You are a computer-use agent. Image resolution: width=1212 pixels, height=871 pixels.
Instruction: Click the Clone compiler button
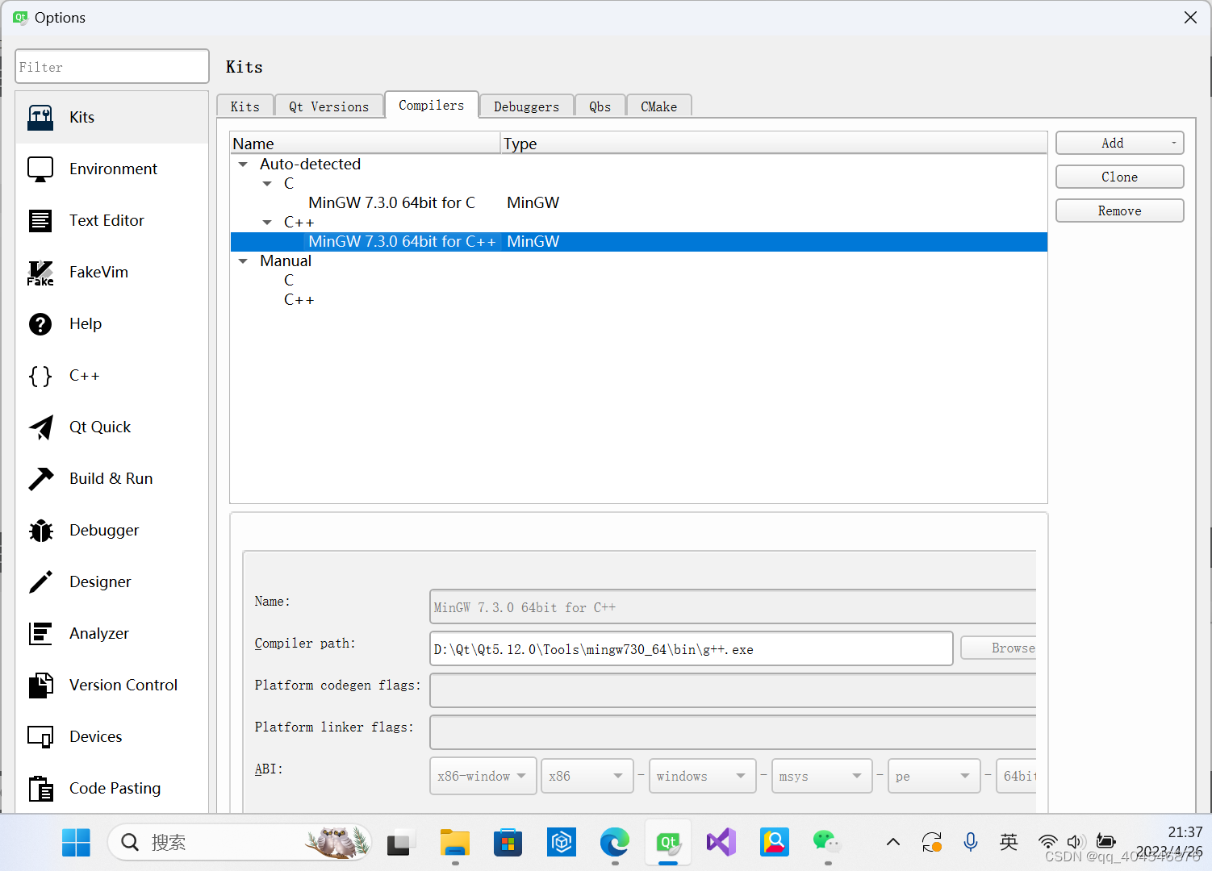pyautogui.click(x=1119, y=176)
